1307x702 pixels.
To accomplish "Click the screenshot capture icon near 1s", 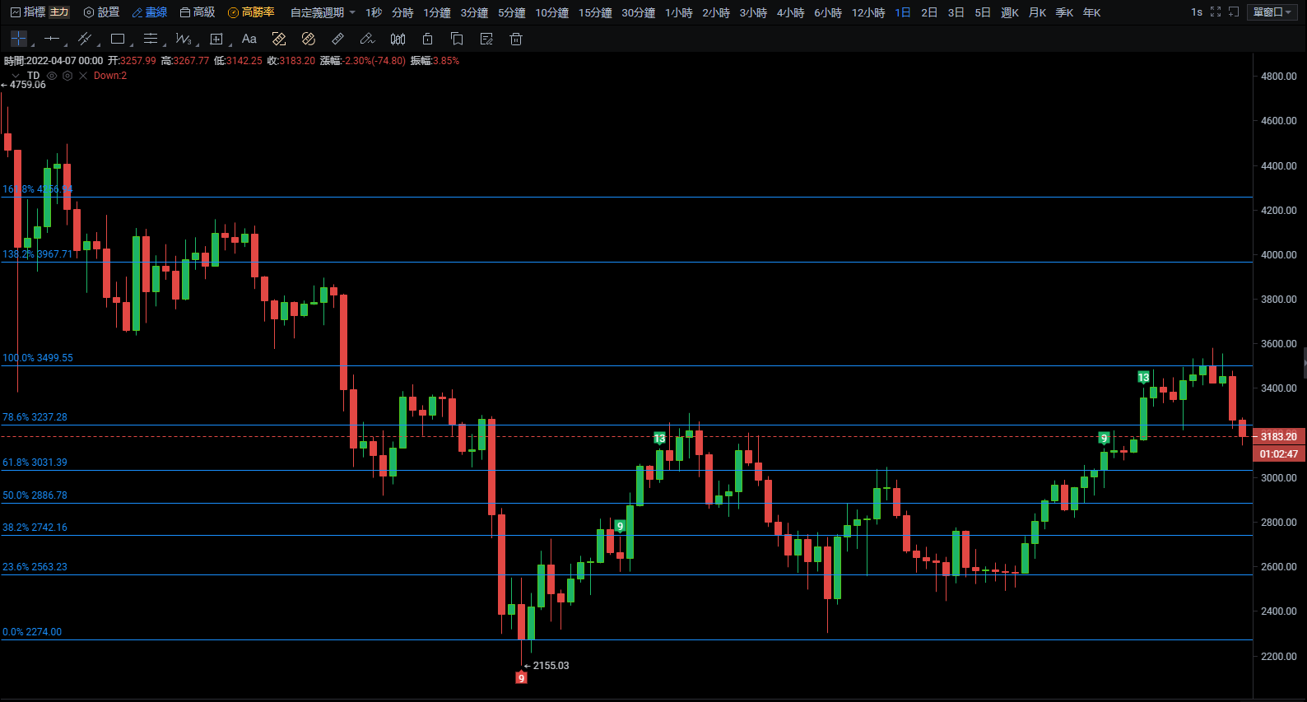I will click(x=1234, y=12).
